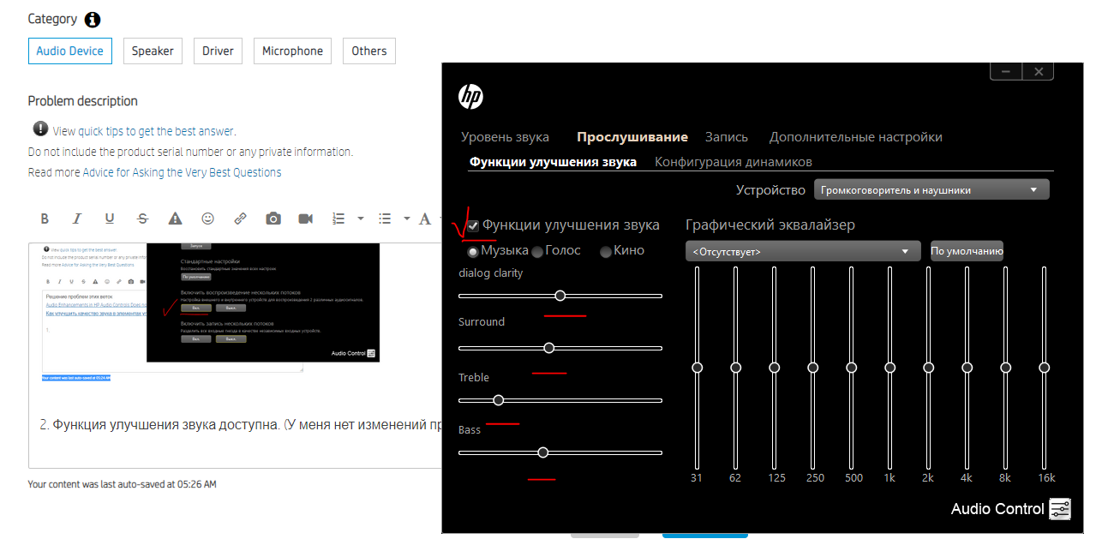Expand the bulleted list options arrow

point(407,219)
